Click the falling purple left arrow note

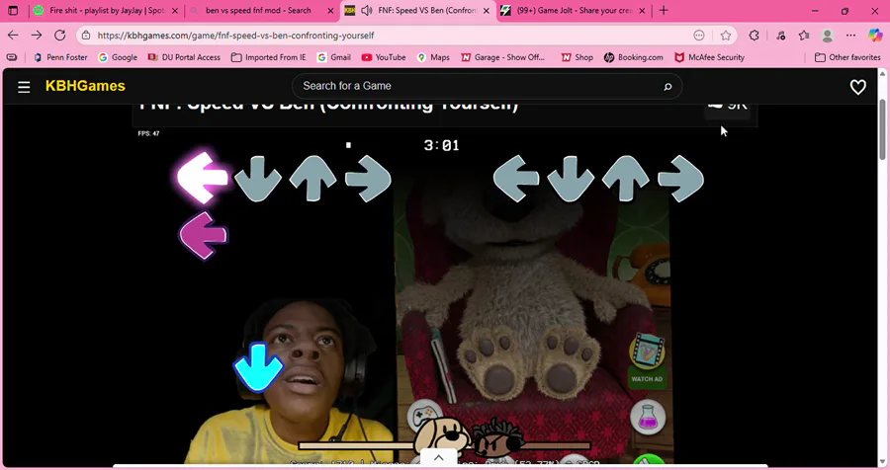(203, 236)
